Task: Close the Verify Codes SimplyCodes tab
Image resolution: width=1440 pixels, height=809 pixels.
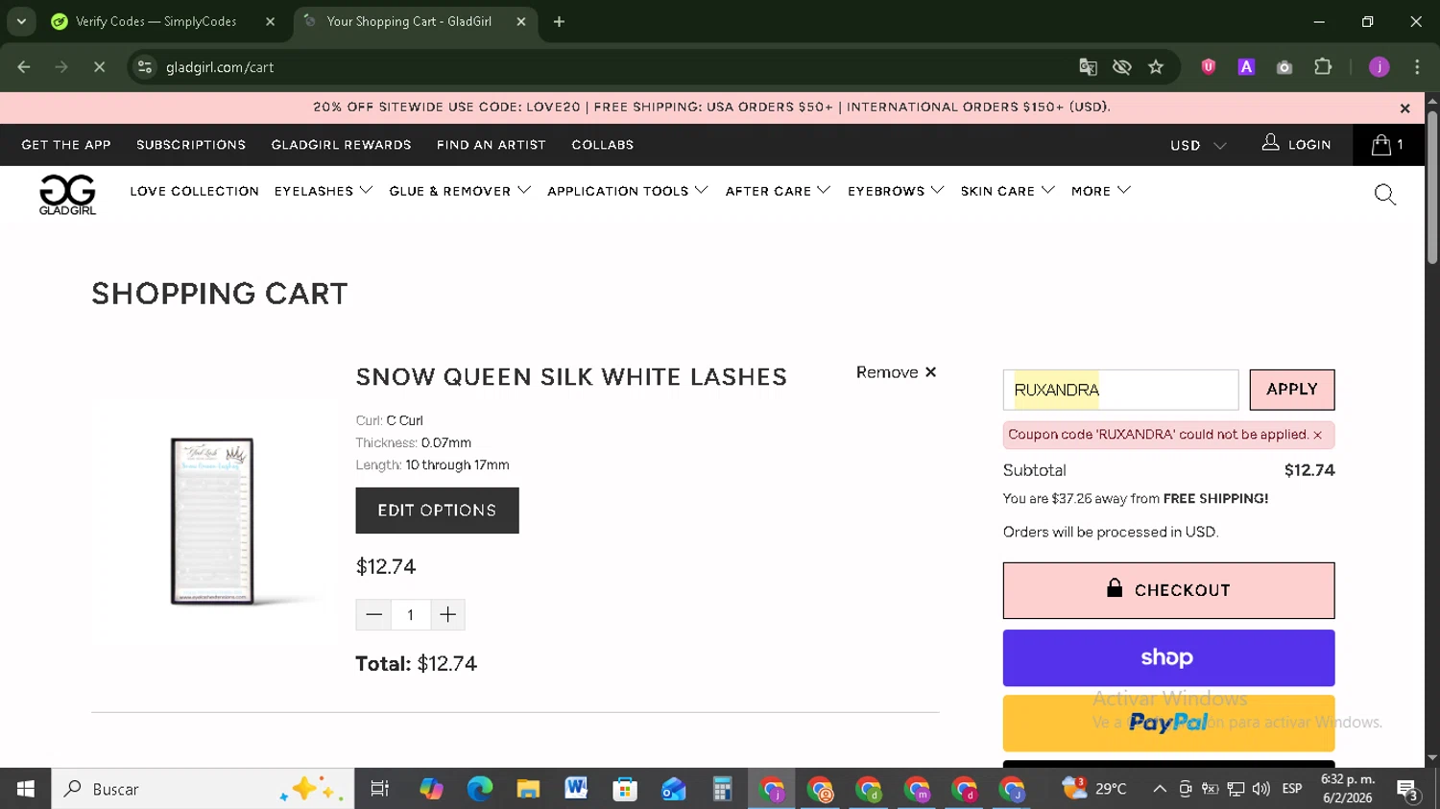Action: (270, 21)
